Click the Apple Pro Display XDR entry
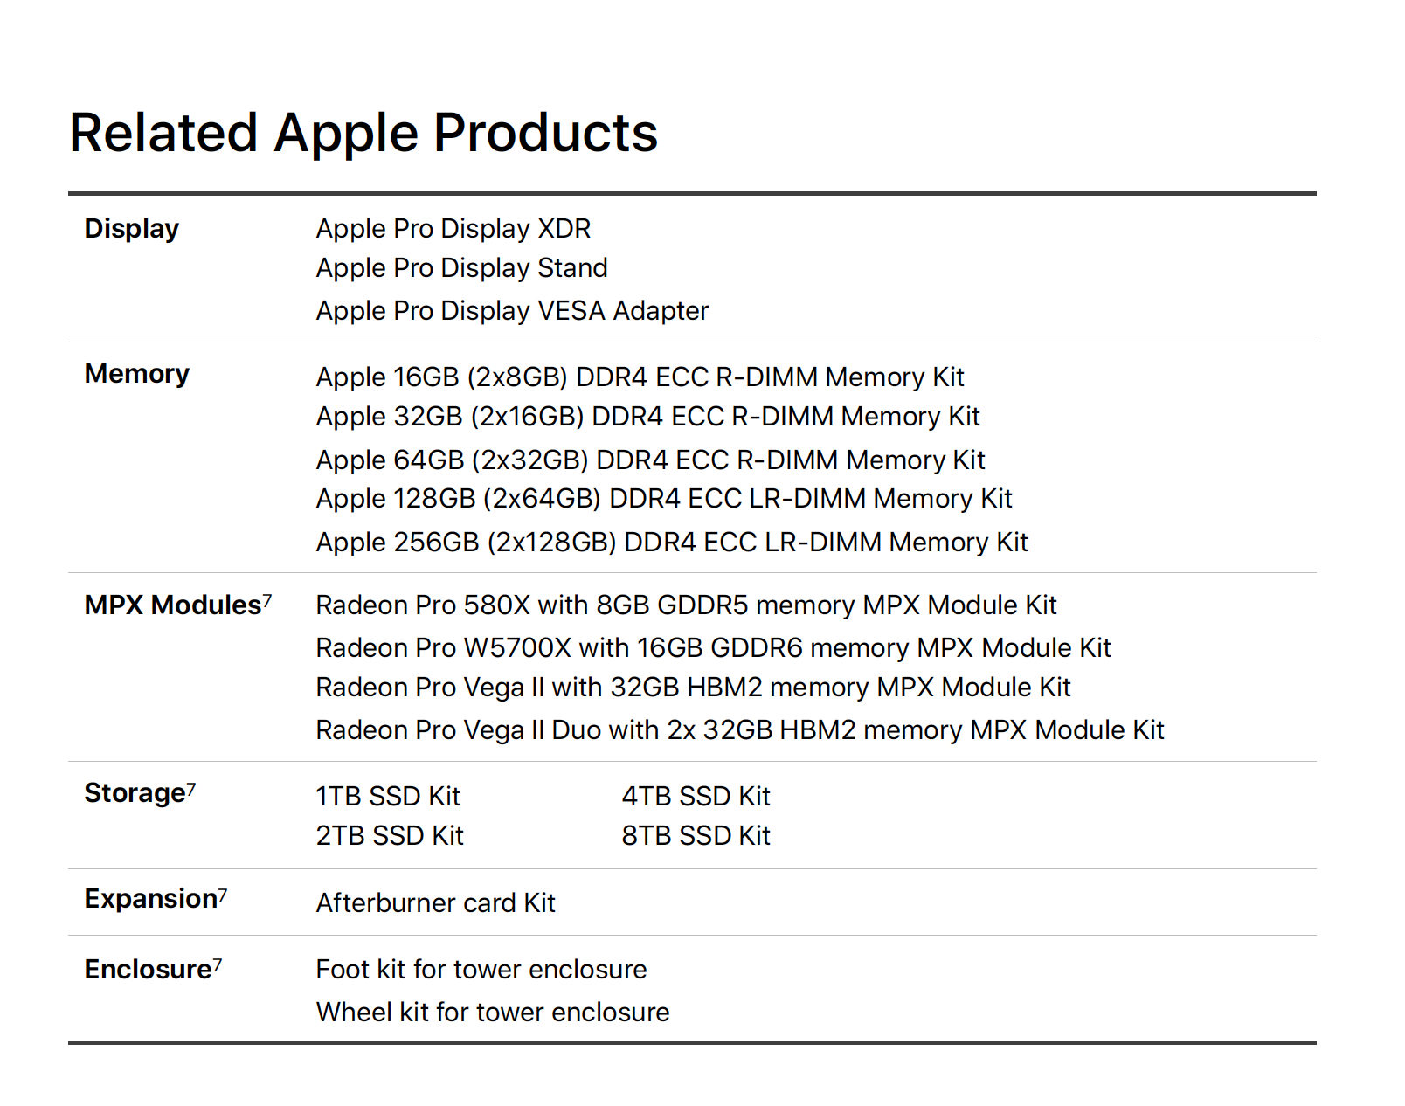 click(x=453, y=228)
